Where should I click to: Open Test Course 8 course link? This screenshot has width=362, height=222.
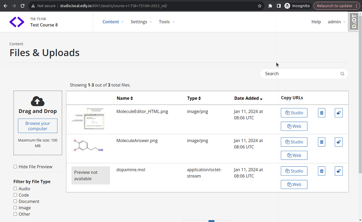click(44, 25)
